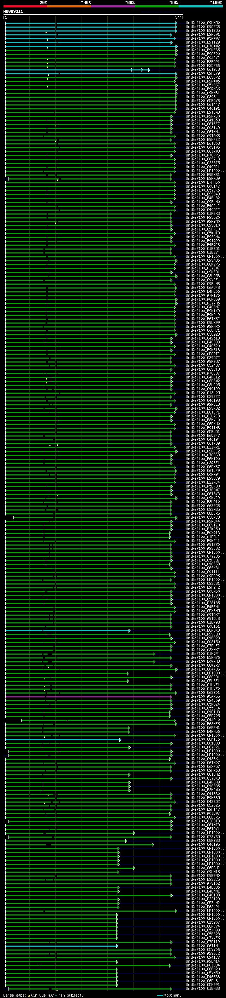Open hit UniRef100_O04486

(203, 670)
